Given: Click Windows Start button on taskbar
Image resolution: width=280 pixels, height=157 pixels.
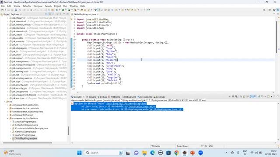Looking at the screenshot, I should click(80, 153).
